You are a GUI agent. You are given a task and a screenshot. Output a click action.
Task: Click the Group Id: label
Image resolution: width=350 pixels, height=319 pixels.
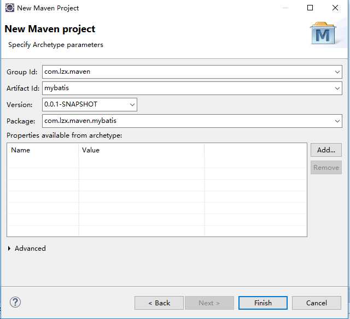[22, 72]
